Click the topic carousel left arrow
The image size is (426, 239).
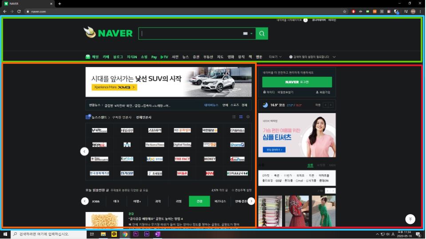[x=85, y=201]
